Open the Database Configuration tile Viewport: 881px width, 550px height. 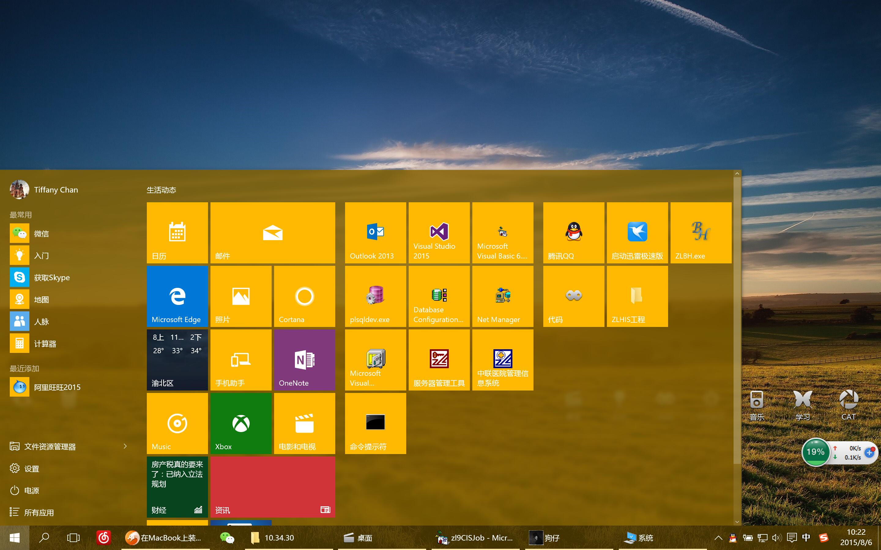(x=439, y=296)
